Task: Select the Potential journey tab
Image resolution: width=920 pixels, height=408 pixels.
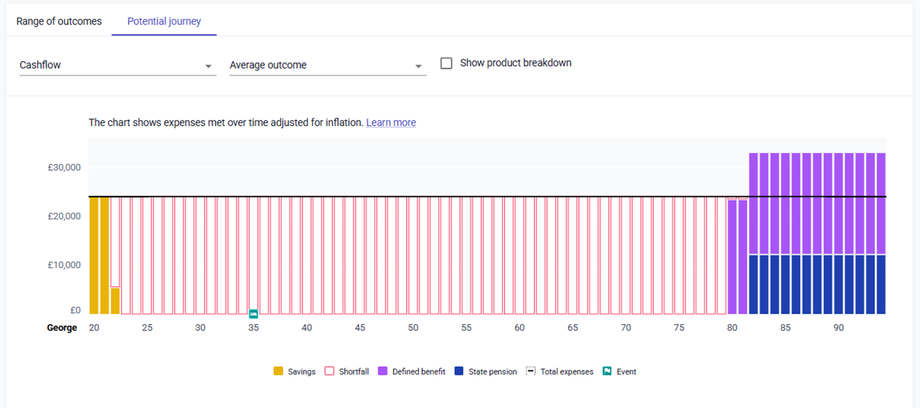Action: (x=164, y=21)
